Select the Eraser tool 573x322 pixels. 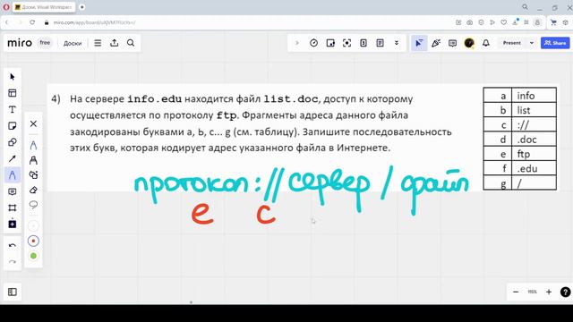33,191
